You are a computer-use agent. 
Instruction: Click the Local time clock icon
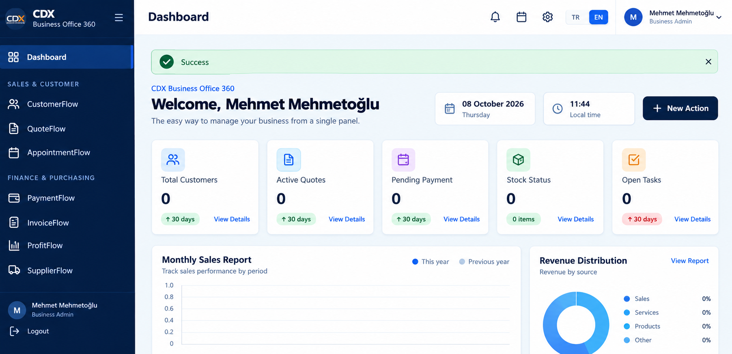pyautogui.click(x=558, y=108)
